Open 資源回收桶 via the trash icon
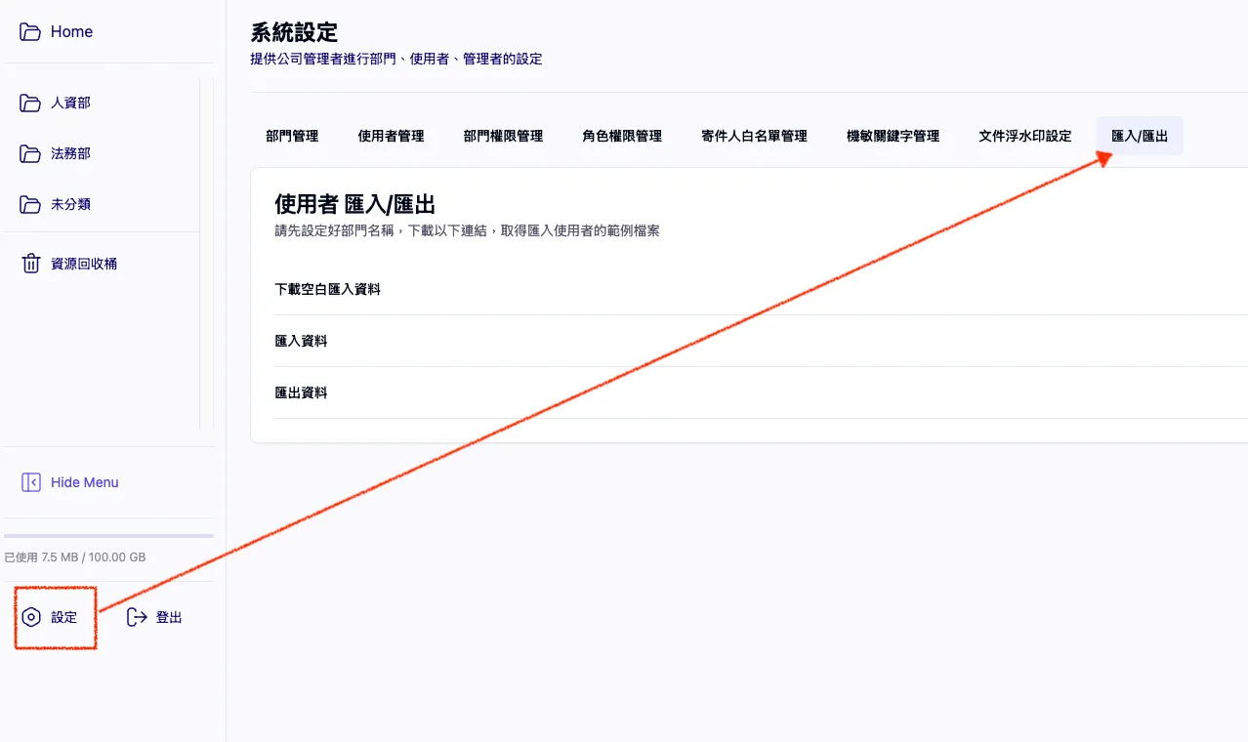Screen dimensions: 1248x742 pos(30,263)
